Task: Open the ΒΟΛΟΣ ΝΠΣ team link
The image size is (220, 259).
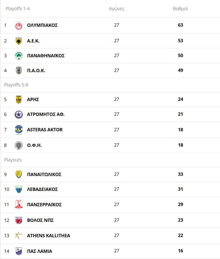Action: pos(40,220)
